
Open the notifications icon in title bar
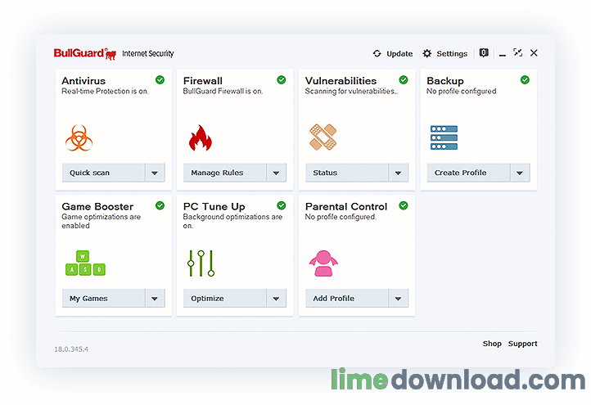484,53
